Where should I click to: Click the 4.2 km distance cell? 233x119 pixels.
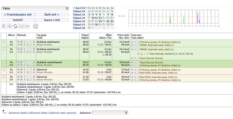(x=108, y=49)
